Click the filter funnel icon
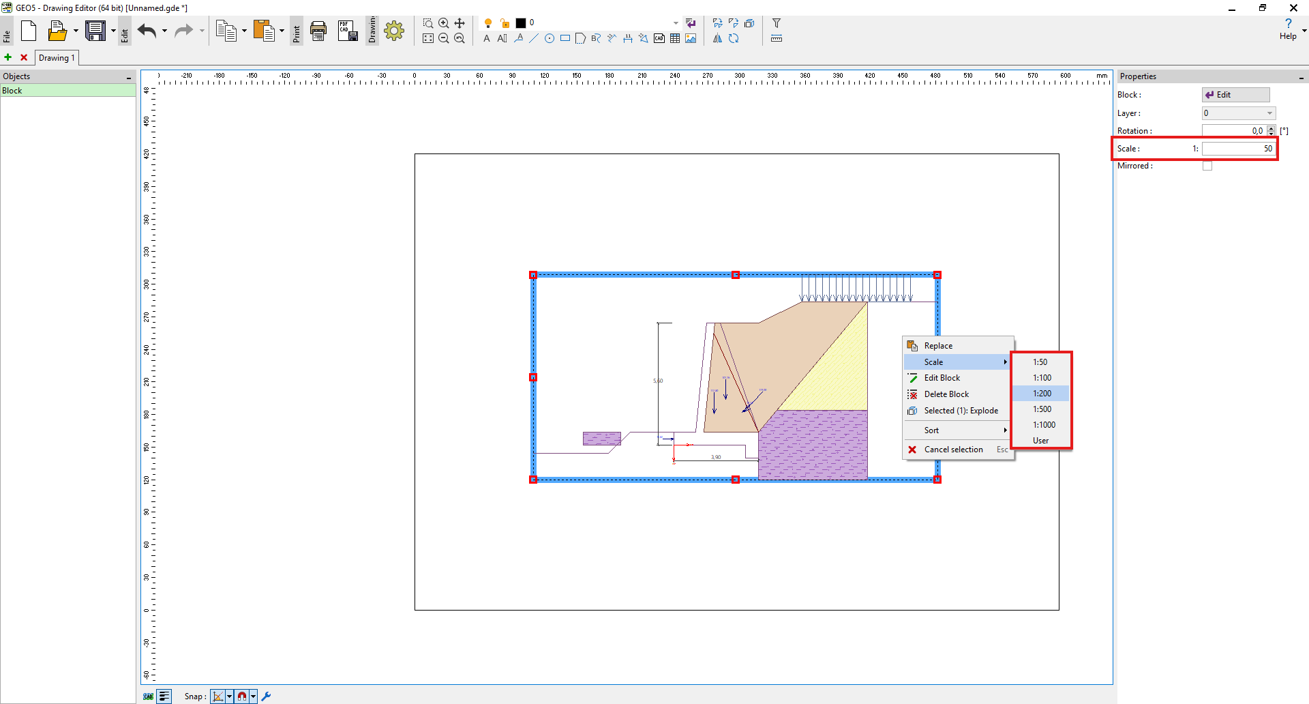Image resolution: width=1309 pixels, height=704 pixels. 776,23
